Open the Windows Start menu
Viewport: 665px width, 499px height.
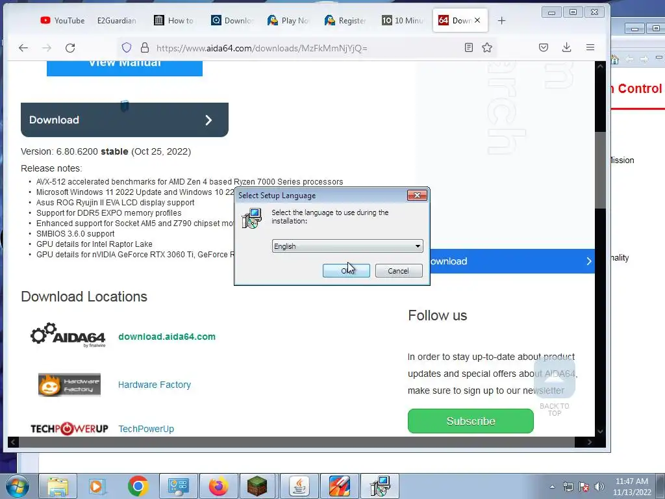click(x=17, y=486)
